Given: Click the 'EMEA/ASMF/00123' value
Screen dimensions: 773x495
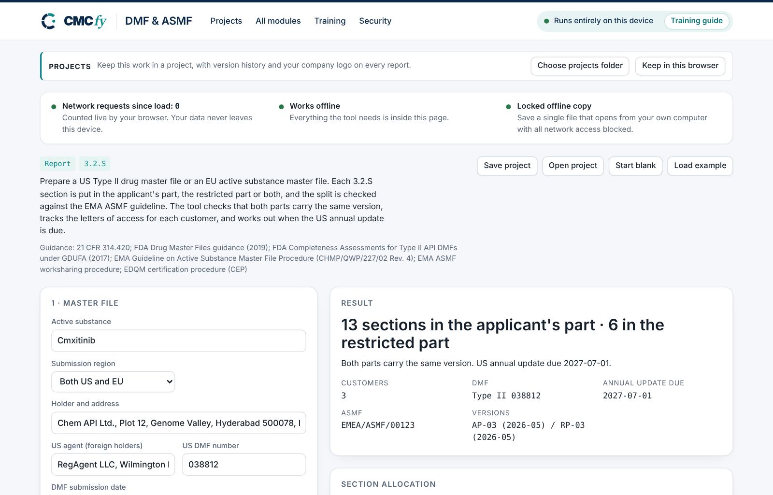Looking at the screenshot, I should tap(378, 425).
